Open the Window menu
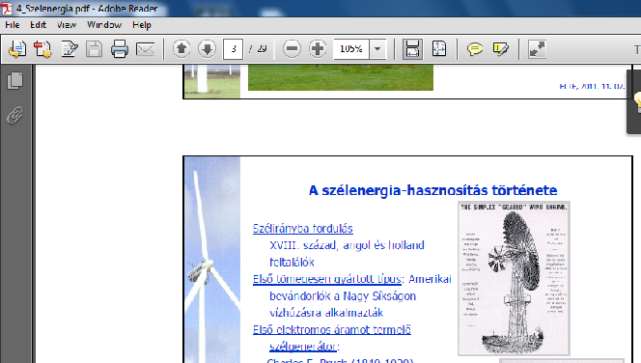Image resolution: width=641 pixels, height=363 pixels. tap(104, 25)
